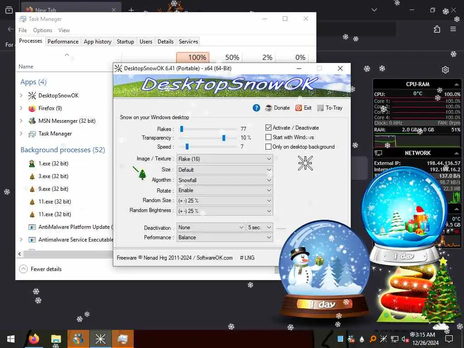Open the Performance dropdown set to Balance
This screenshot has height=348, width=464.
click(225, 237)
